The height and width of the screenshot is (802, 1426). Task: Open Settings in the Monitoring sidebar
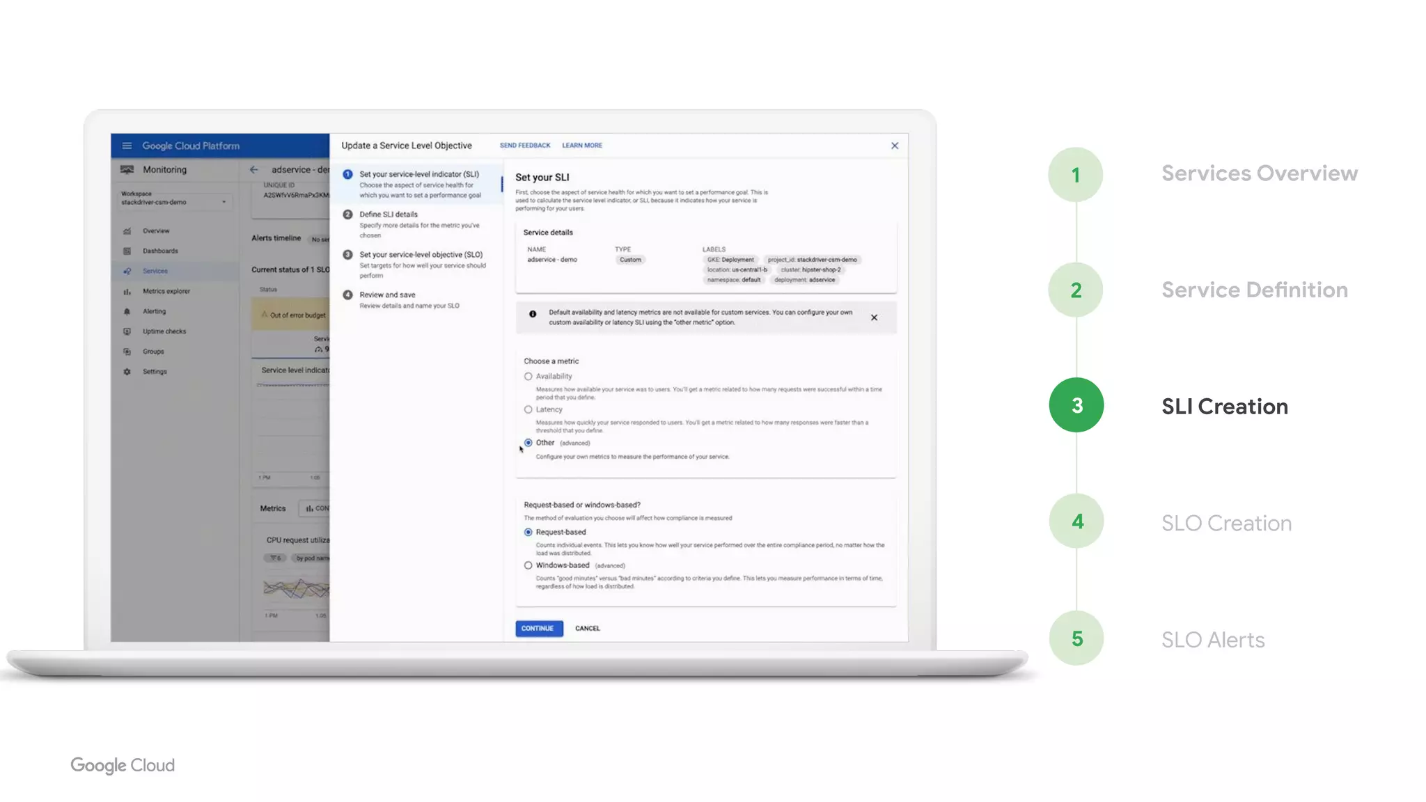[x=155, y=372]
